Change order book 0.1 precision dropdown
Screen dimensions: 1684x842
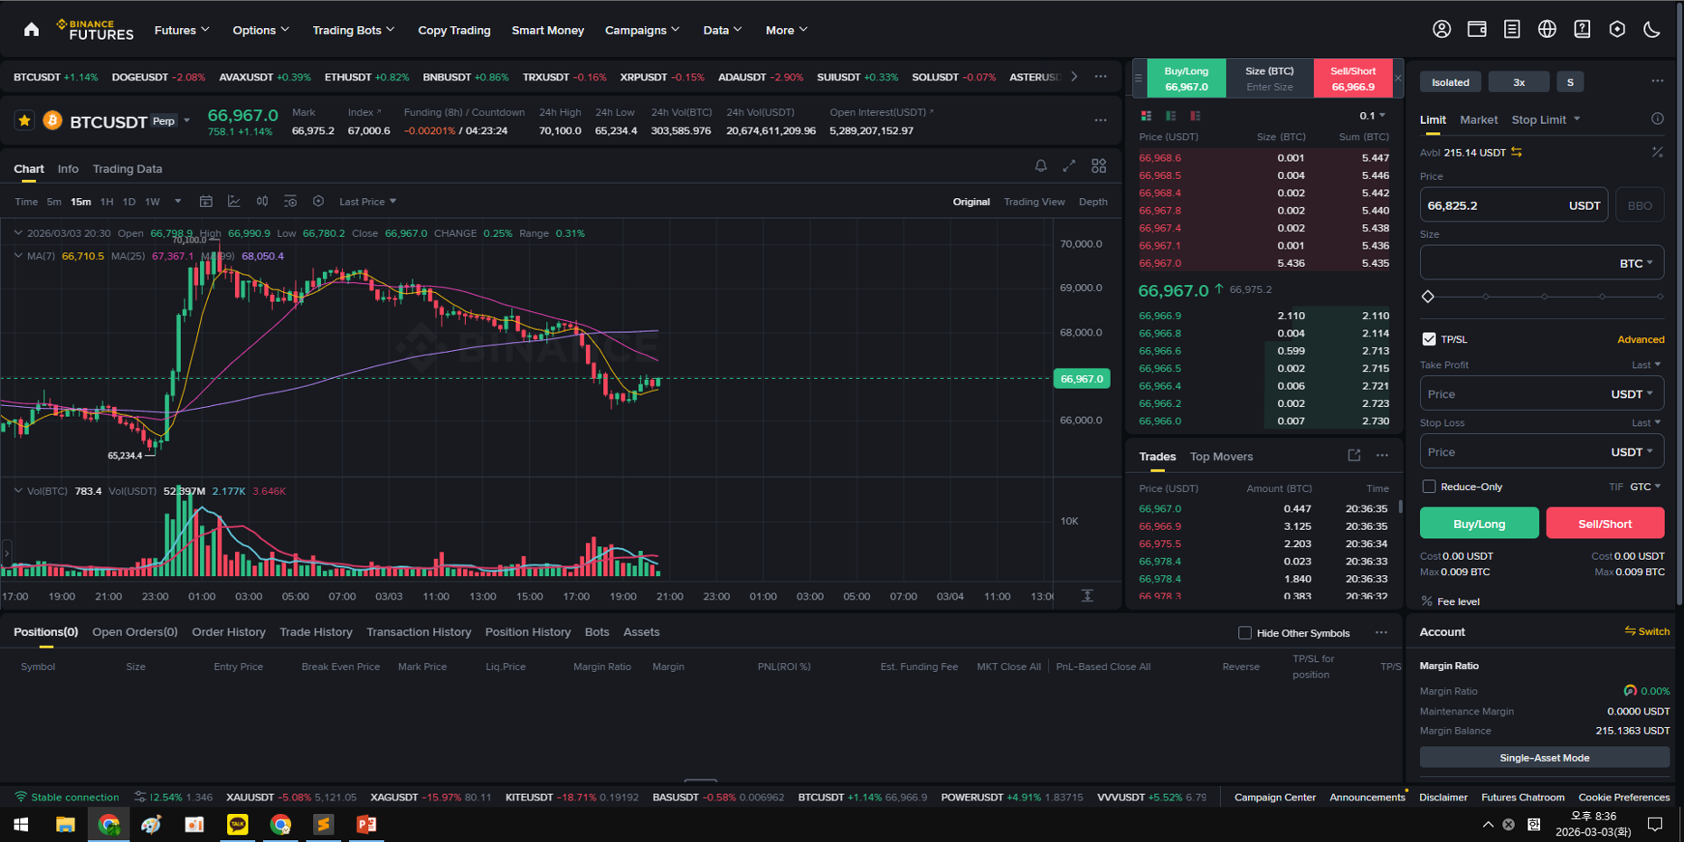pos(1372,116)
